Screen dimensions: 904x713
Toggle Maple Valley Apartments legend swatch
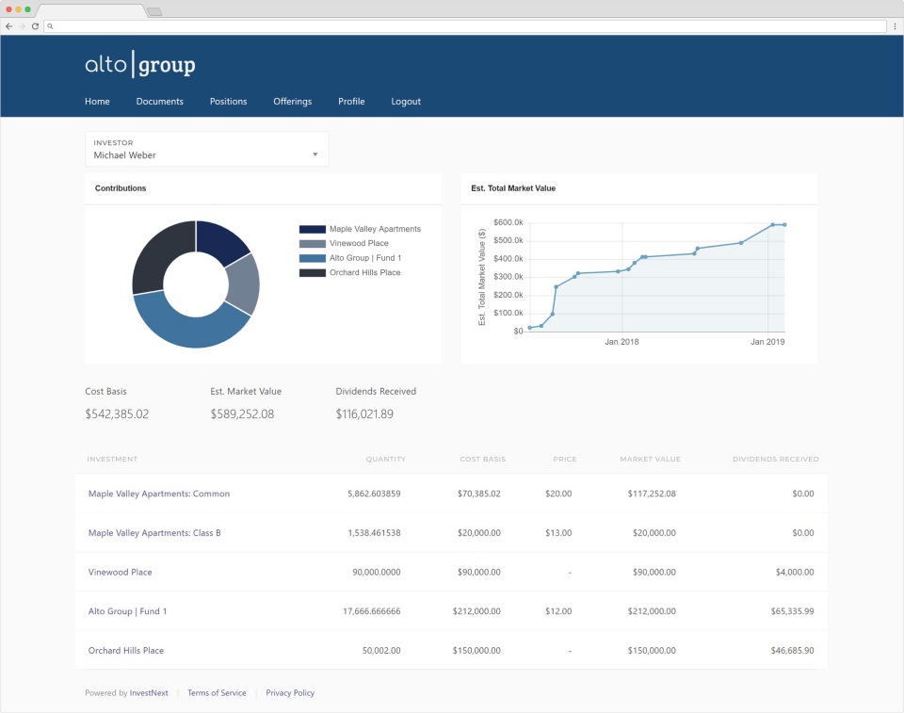click(x=313, y=229)
